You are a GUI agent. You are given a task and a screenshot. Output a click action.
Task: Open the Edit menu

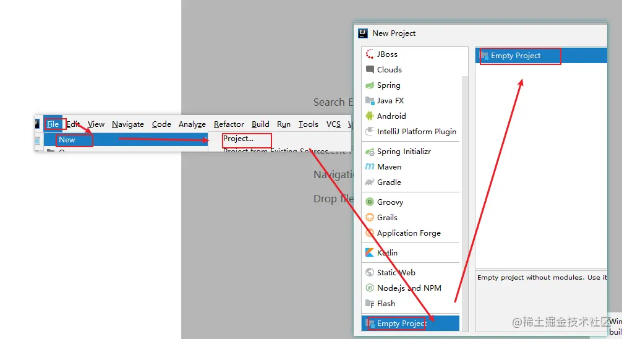click(x=73, y=124)
